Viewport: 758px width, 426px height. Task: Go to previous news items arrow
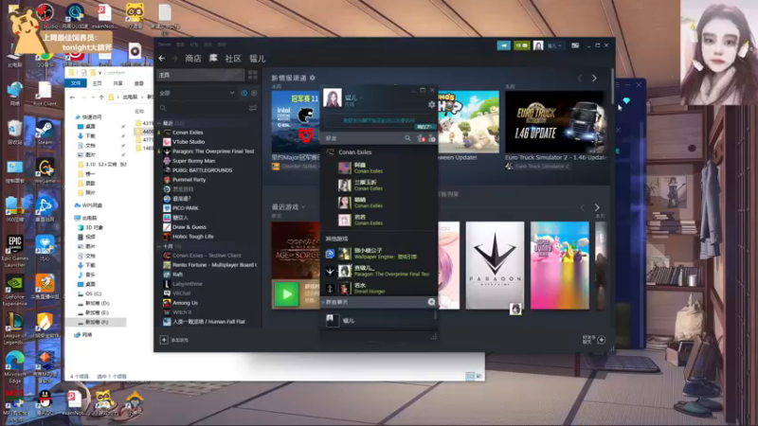580,79
